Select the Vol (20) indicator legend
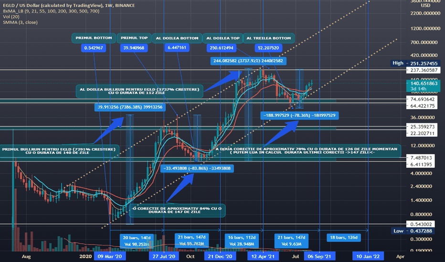 pos(11,17)
